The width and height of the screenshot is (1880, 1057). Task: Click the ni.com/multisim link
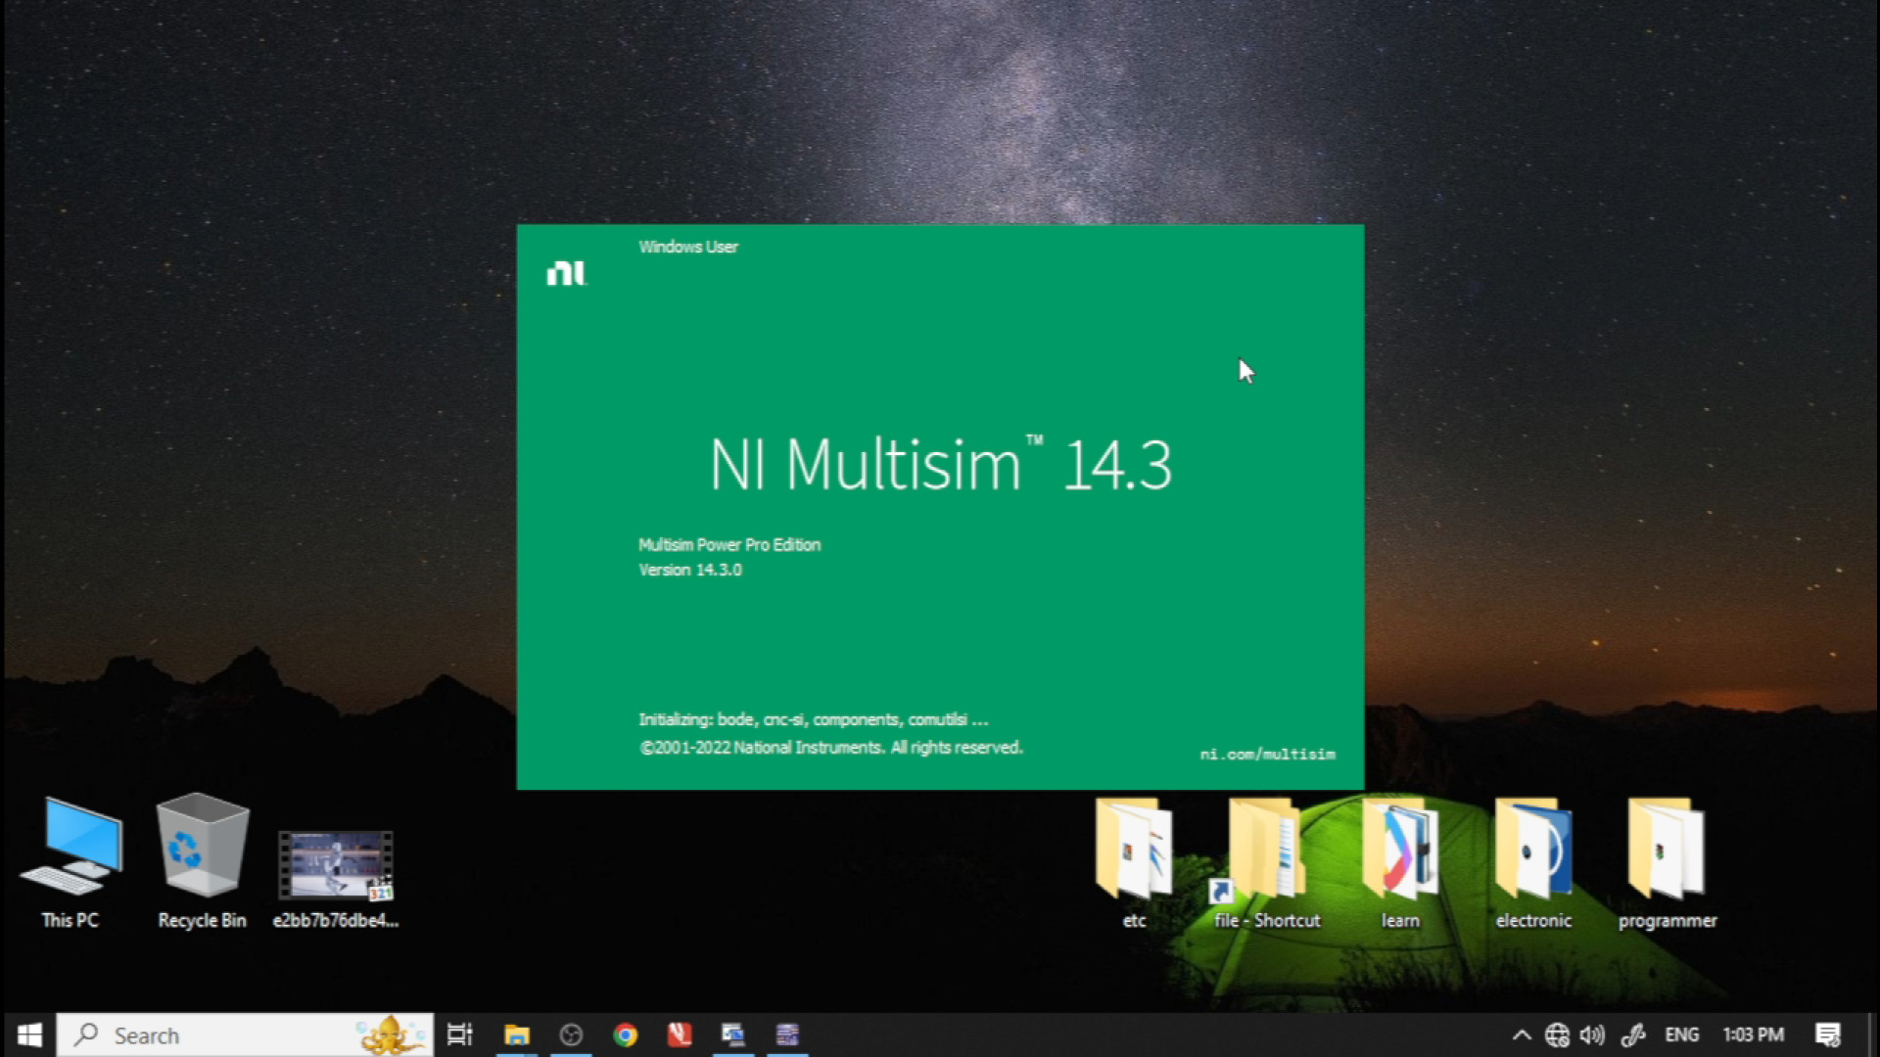pyautogui.click(x=1268, y=754)
